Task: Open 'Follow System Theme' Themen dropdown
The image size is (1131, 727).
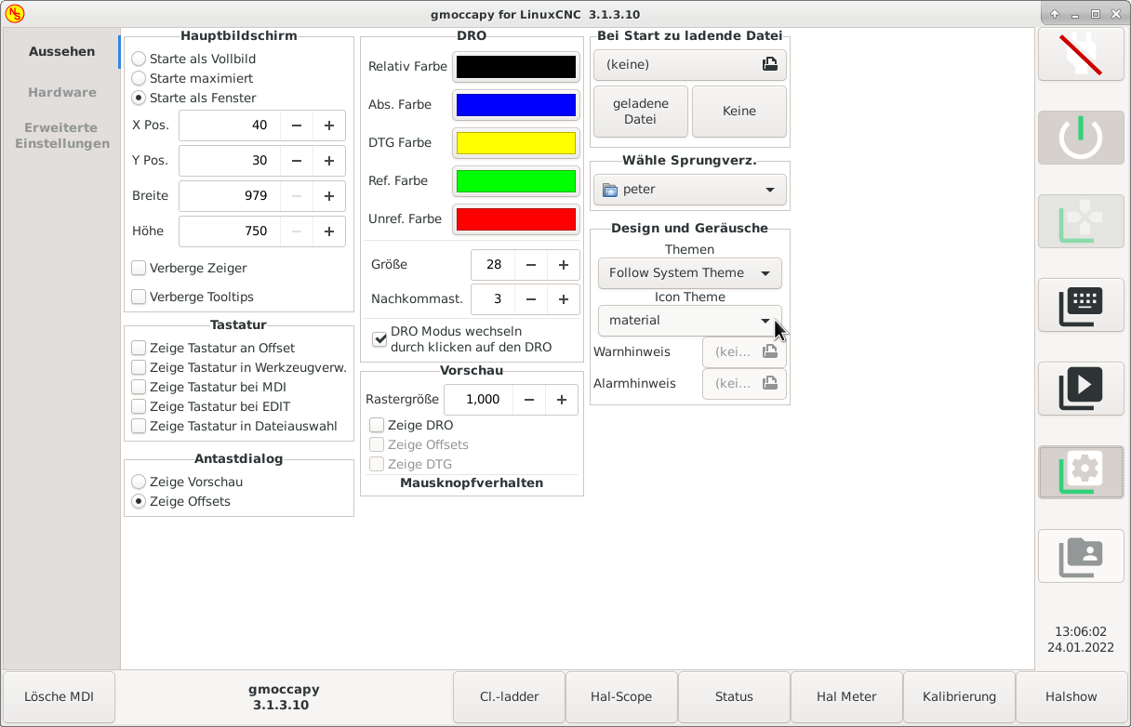Action: (689, 273)
